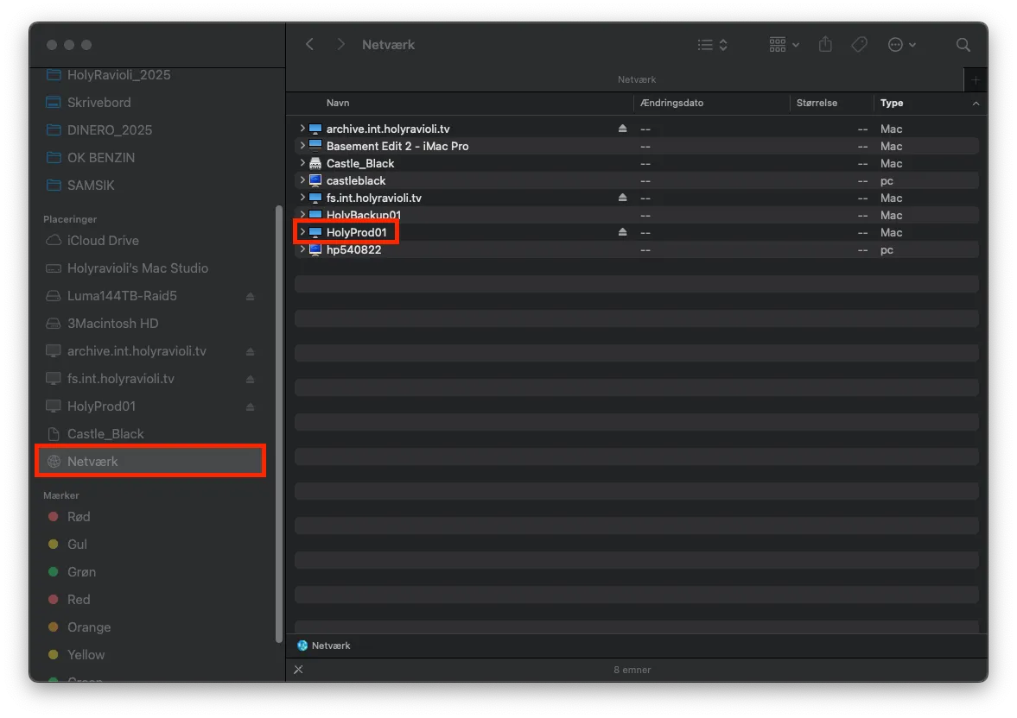Select HolyProd01 in the file list
Viewport: 1017px width, 718px height.
356,232
